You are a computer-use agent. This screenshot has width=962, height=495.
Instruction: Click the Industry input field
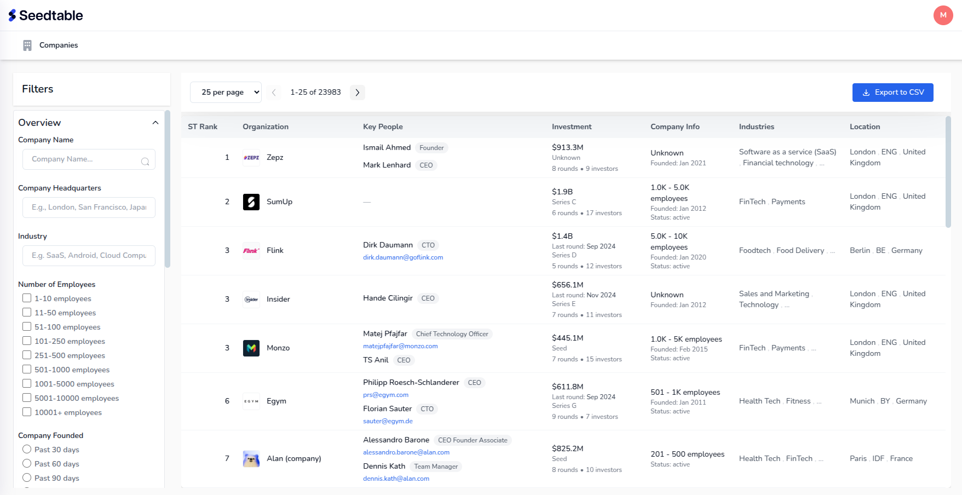(89, 256)
